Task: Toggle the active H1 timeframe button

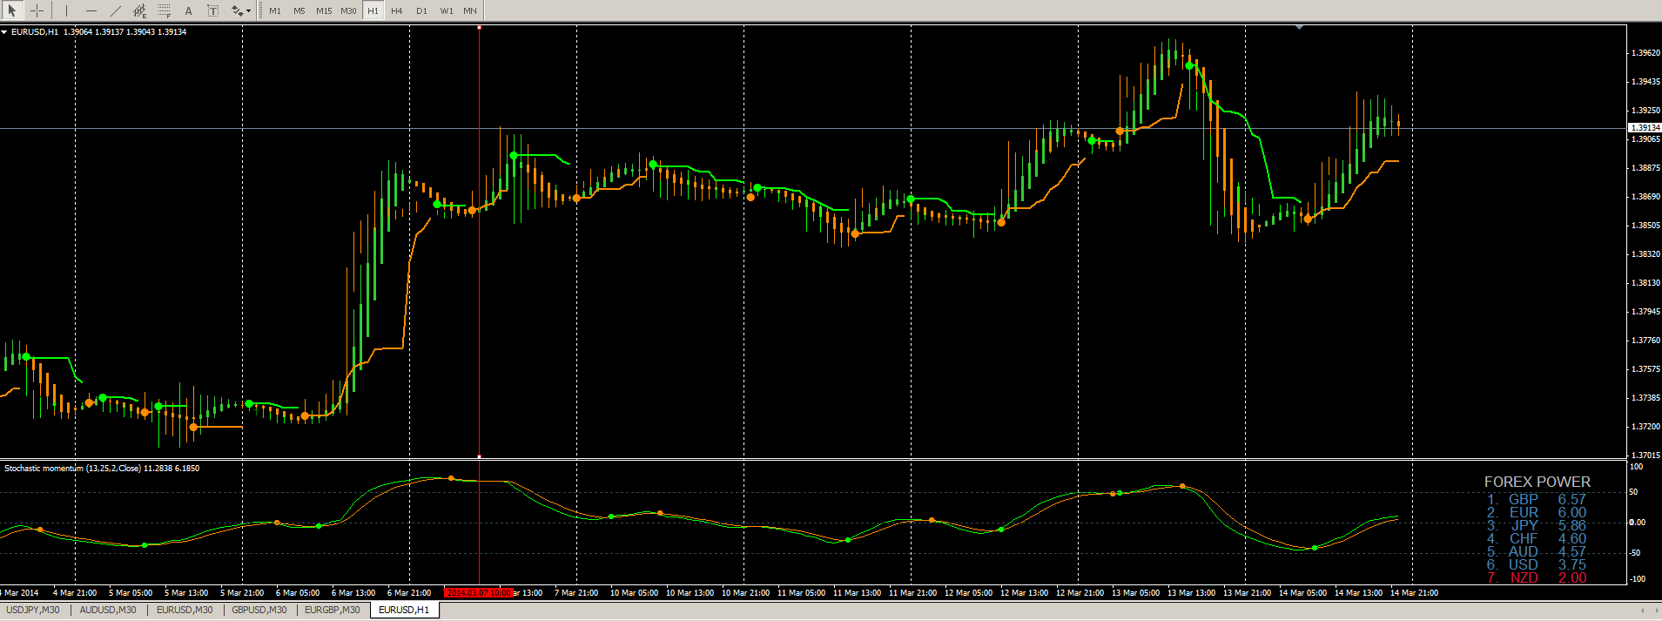Action: point(373,10)
